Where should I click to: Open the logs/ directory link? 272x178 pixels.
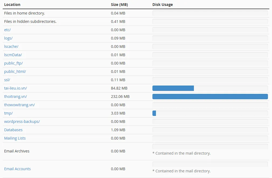pos(8,38)
